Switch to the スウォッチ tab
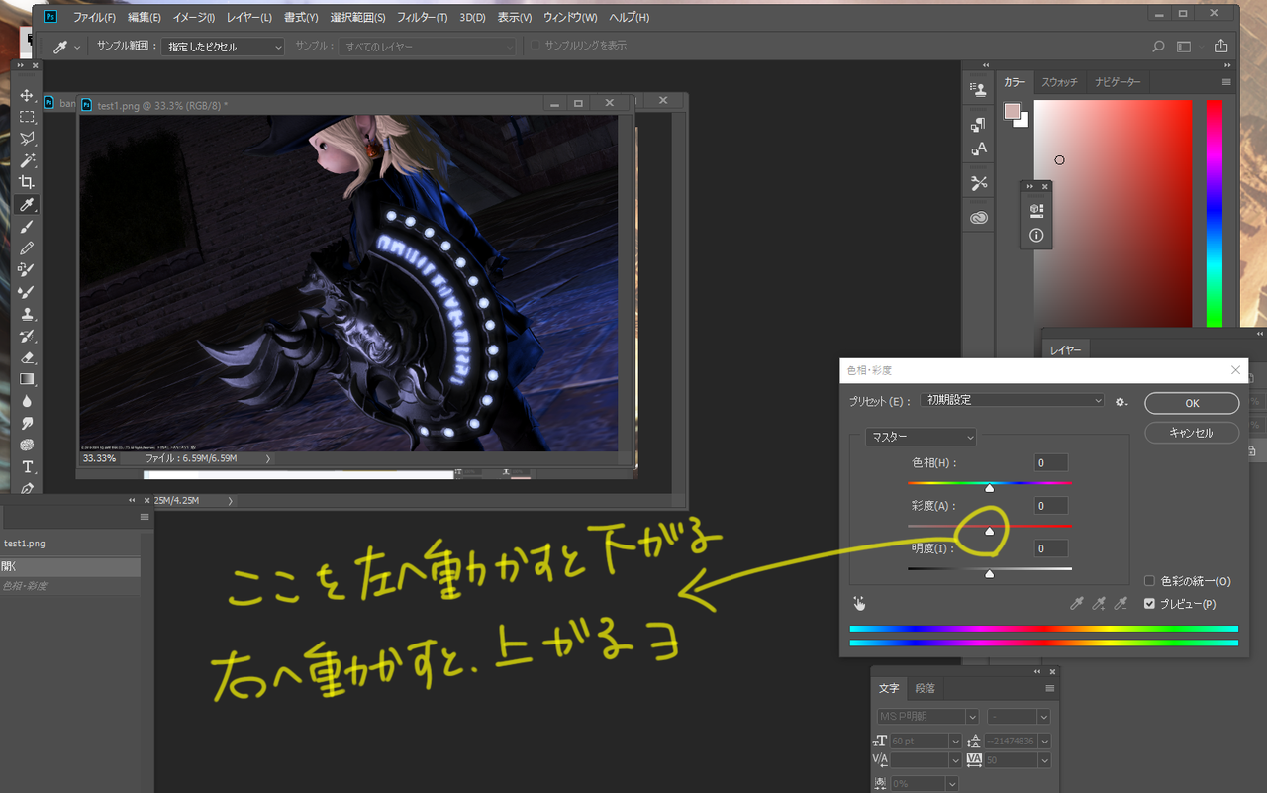 click(x=1059, y=82)
